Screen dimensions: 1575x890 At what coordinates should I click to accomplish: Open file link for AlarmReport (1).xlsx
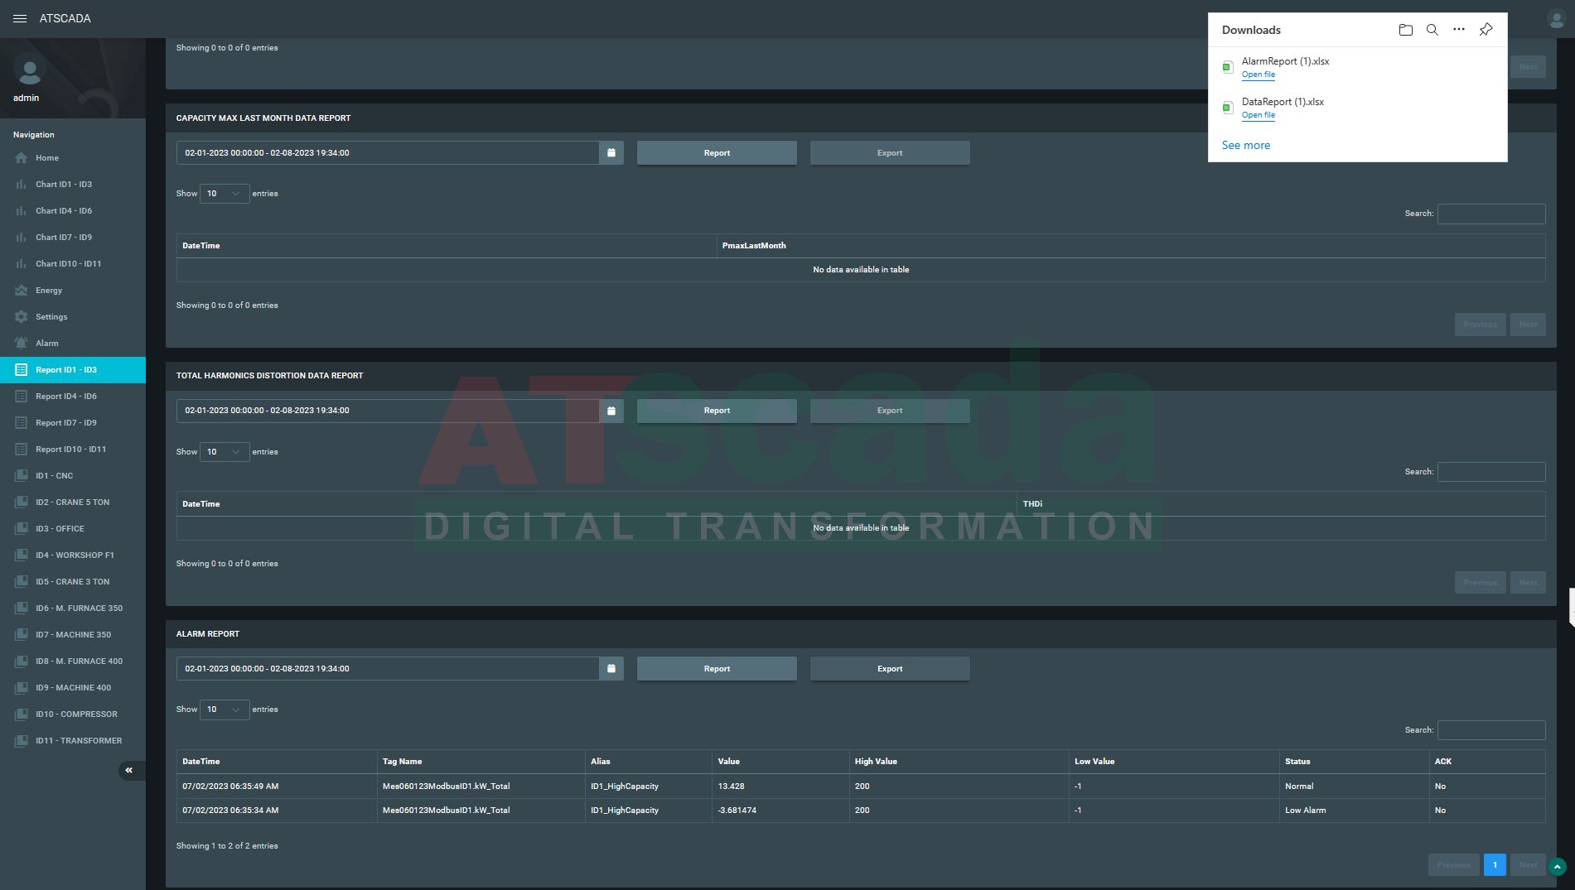[x=1258, y=75]
